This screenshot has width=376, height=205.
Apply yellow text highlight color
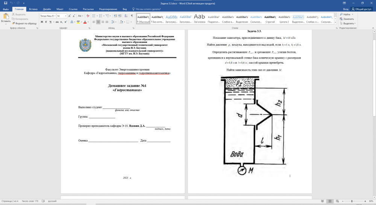(78, 22)
